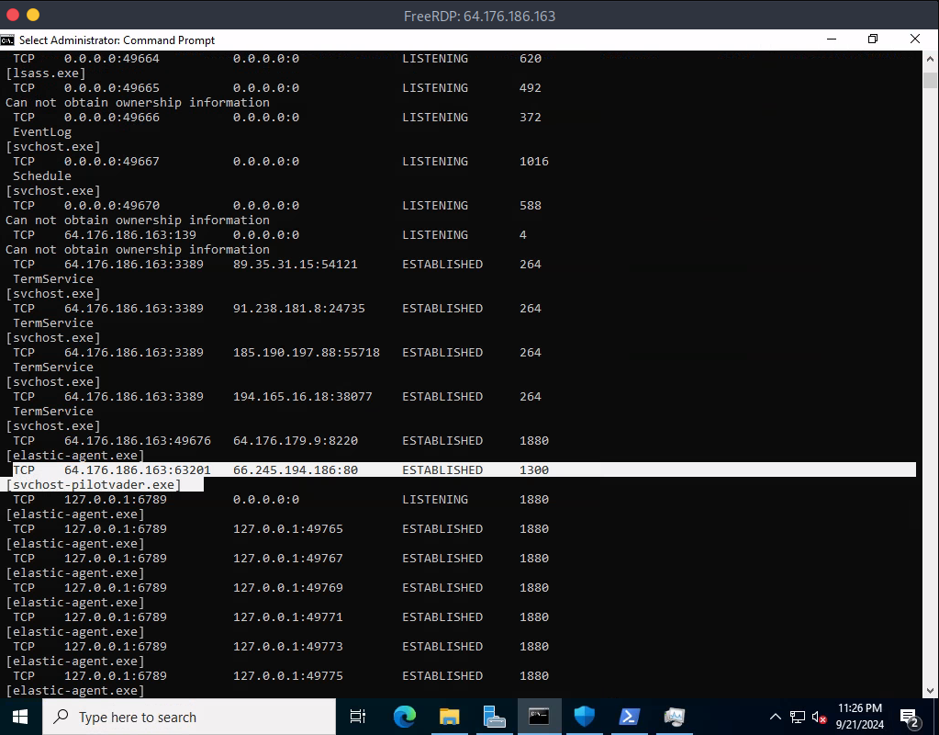Screen dimensions: 939x735
Task: Open Server Manager from the taskbar
Action: 494,717
